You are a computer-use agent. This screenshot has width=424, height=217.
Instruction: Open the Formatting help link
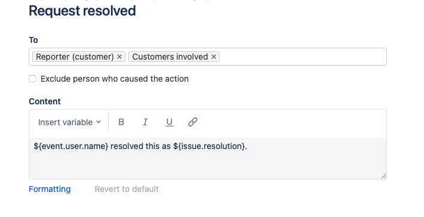pyautogui.click(x=50, y=189)
